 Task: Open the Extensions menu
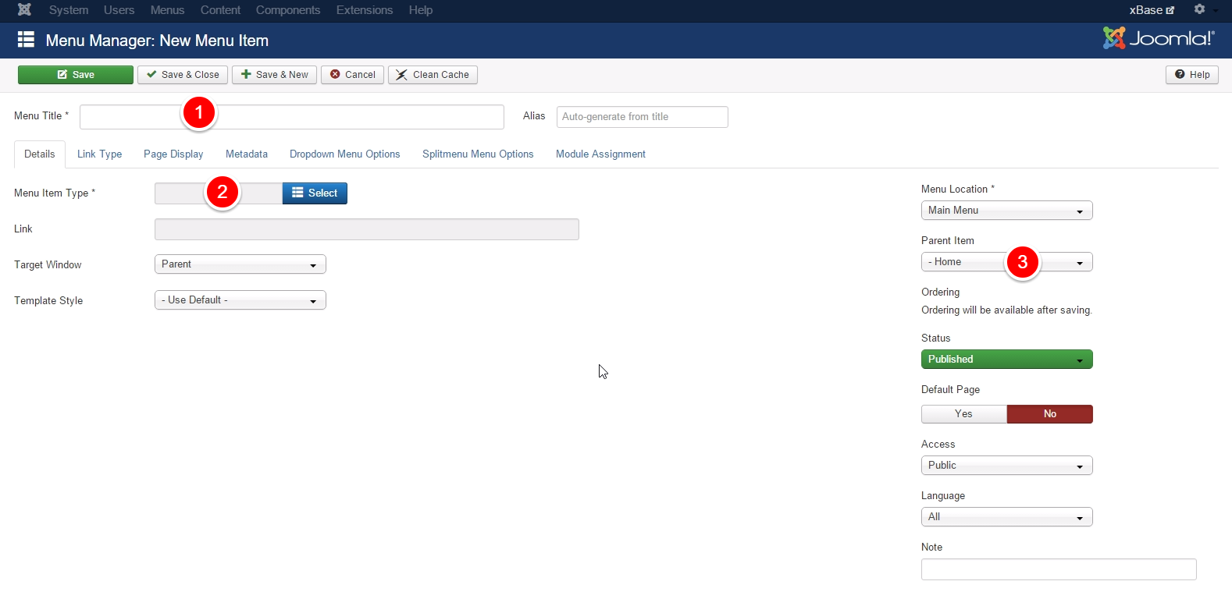tap(365, 10)
